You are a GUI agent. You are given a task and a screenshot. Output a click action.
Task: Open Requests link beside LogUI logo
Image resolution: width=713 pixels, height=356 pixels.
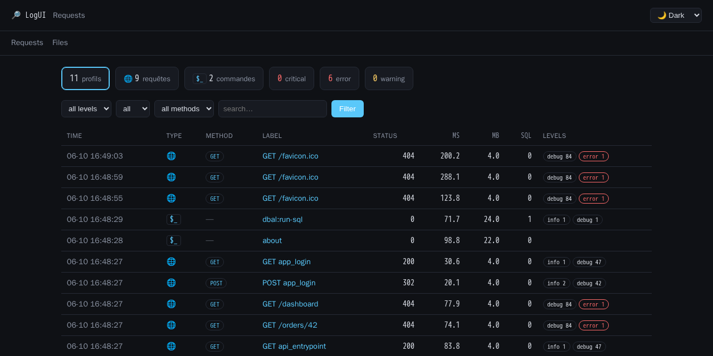pyautogui.click(x=69, y=15)
